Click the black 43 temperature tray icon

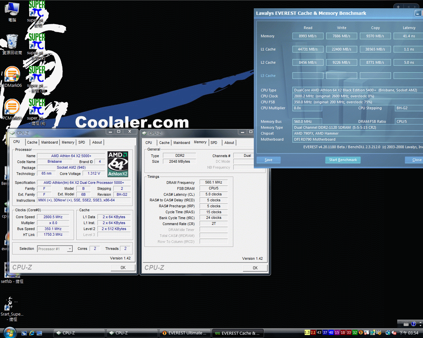[319, 332]
